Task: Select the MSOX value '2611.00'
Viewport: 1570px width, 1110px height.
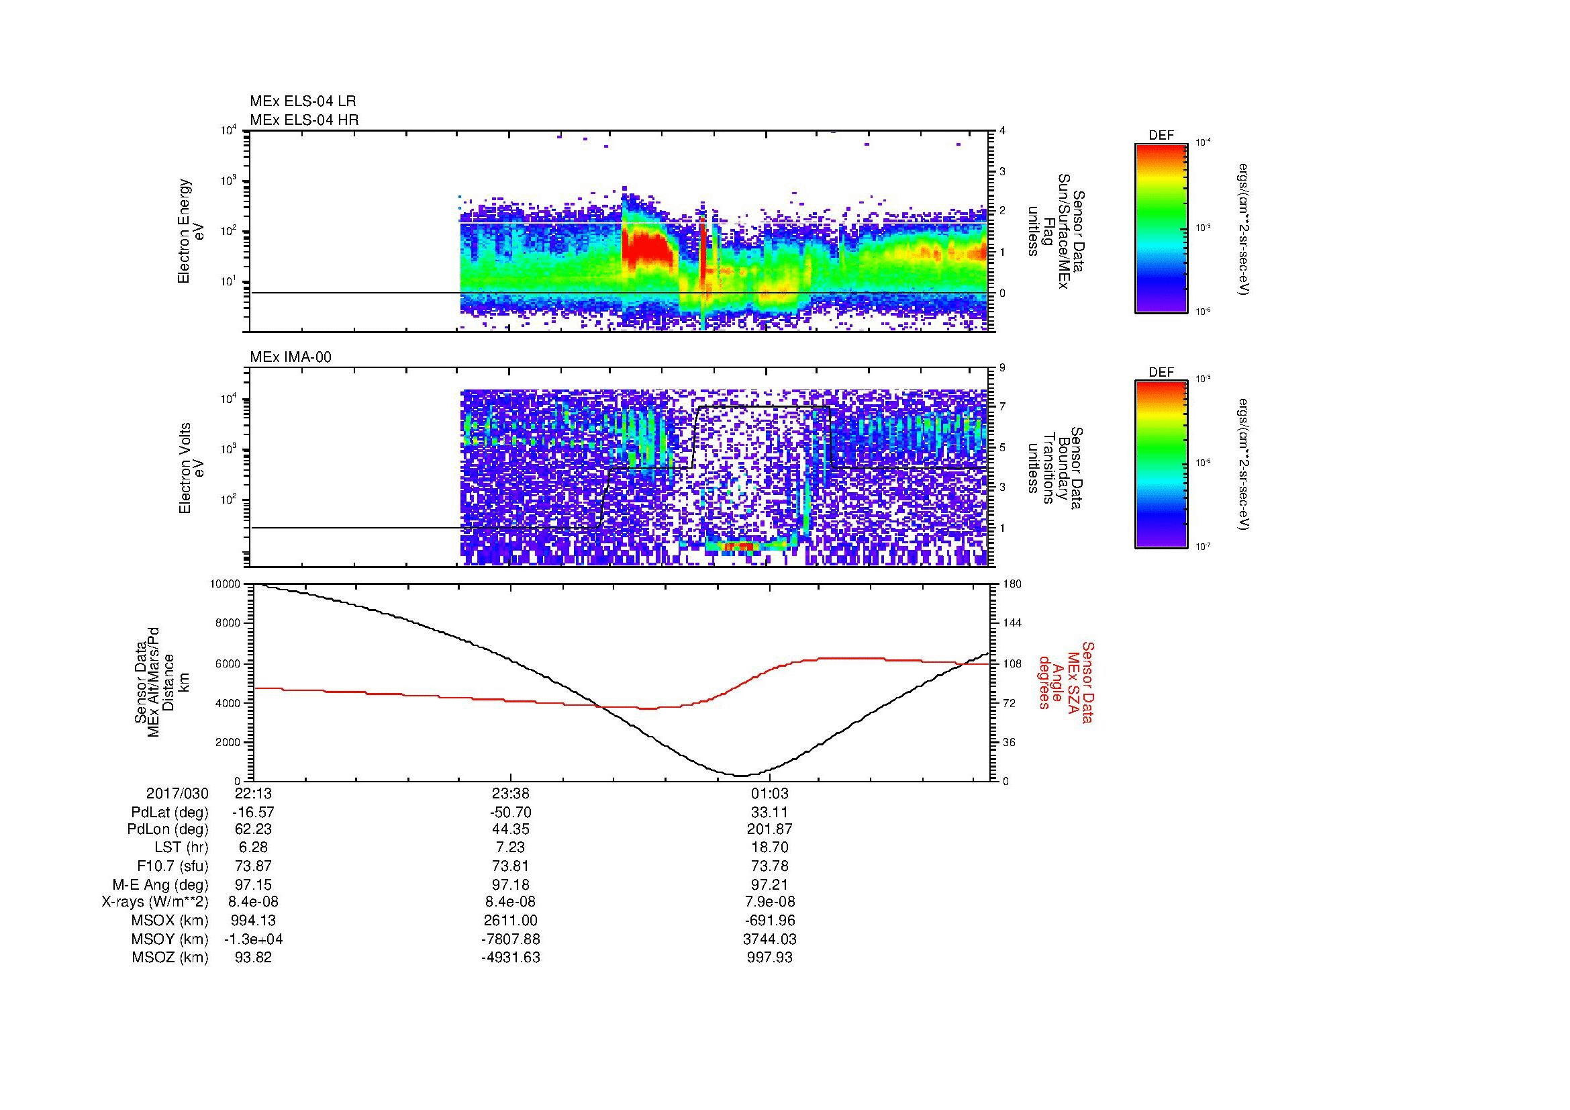Action: point(511,921)
